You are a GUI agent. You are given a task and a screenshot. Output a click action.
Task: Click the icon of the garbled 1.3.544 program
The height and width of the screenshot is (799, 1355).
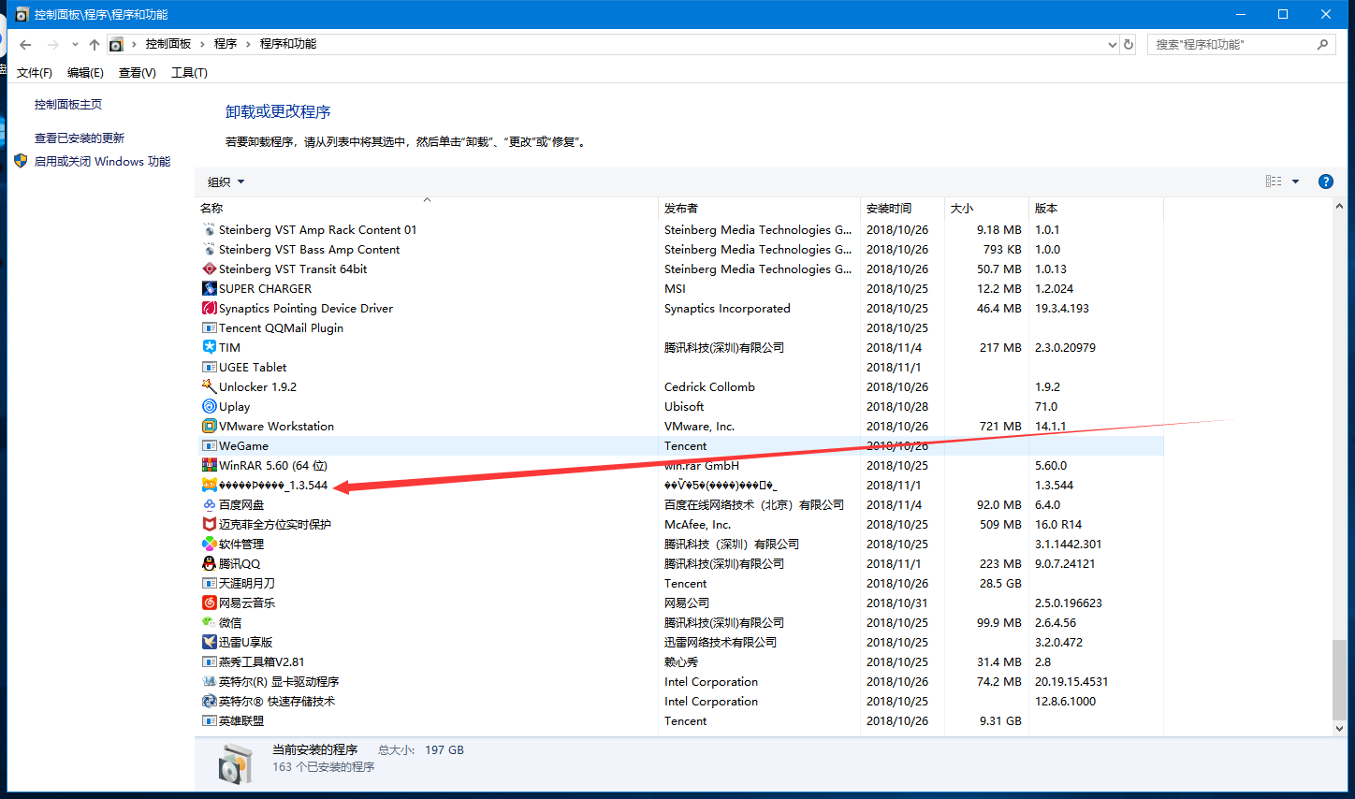coord(210,485)
